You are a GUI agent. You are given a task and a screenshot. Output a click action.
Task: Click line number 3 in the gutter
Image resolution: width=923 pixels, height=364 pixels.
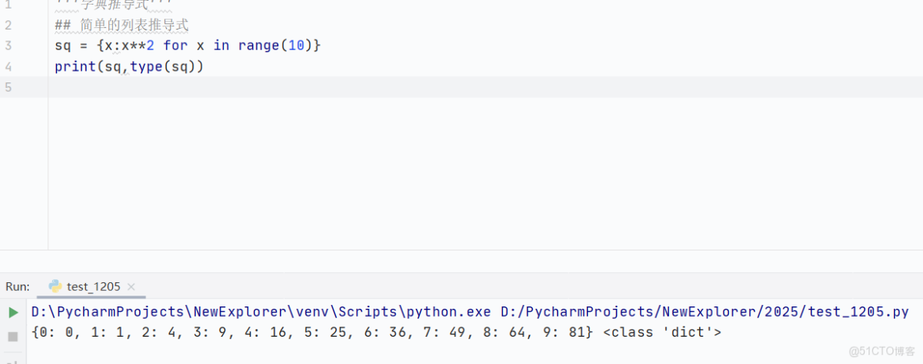point(8,46)
